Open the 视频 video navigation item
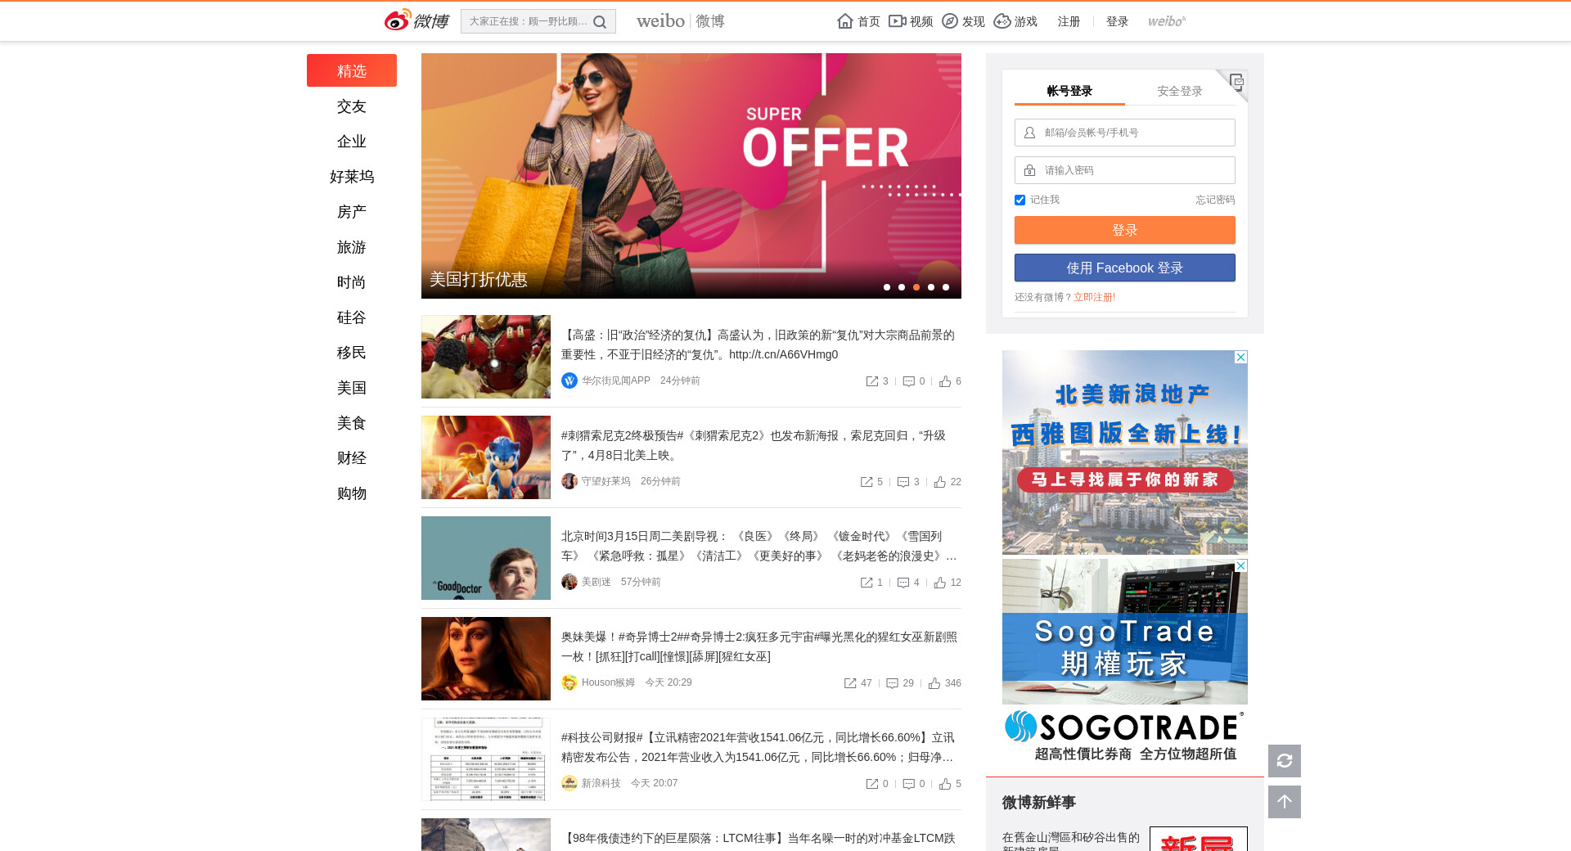This screenshot has width=1571, height=851. [x=911, y=21]
